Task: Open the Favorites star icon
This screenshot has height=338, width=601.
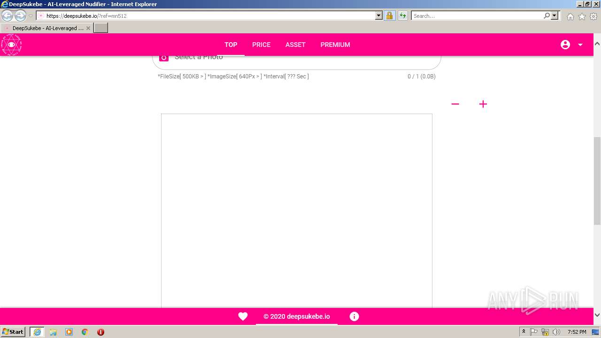Action: click(582, 16)
